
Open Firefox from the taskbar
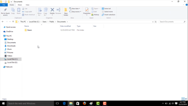[84, 103]
